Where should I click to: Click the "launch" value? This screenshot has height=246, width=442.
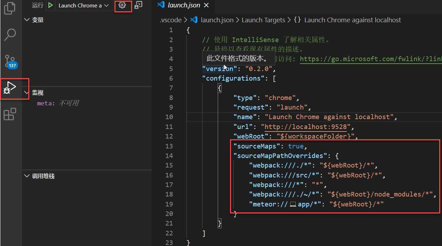pyautogui.click(x=292, y=107)
